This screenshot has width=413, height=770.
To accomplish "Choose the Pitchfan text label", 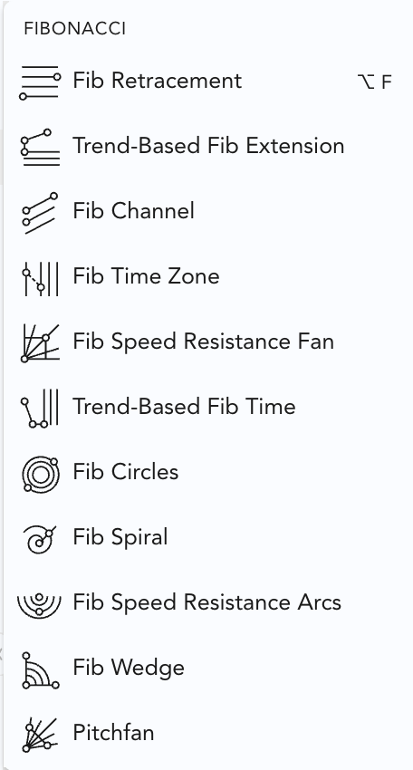I will tap(113, 732).
